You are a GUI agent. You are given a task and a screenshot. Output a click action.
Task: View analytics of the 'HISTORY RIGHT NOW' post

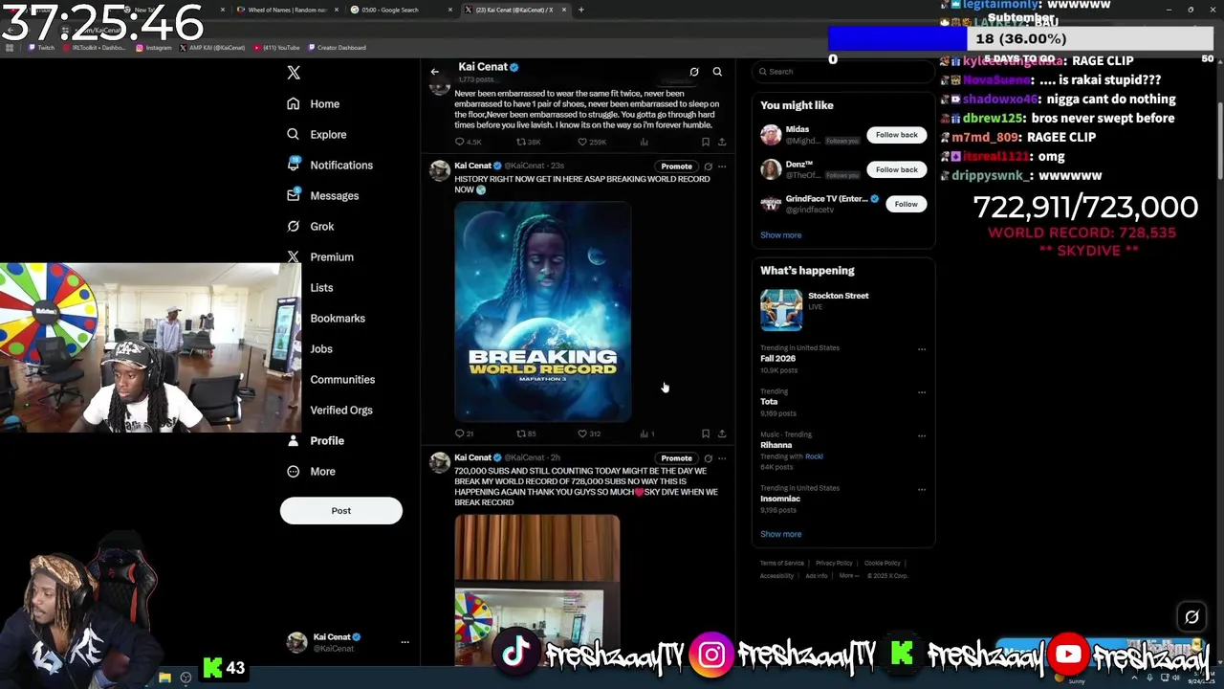646,433
